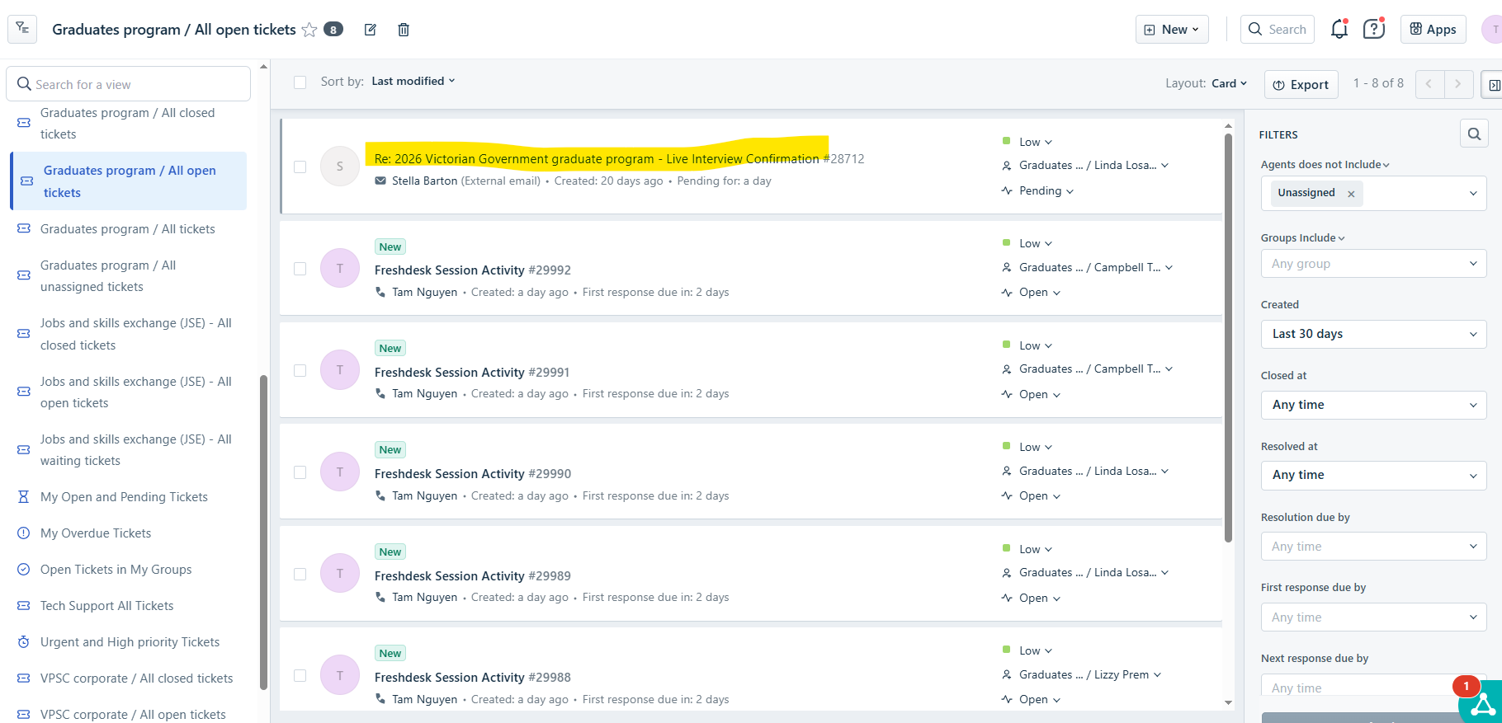Open Graduates program / All tickets view
This screenshot has width=1502, height=723.
click(x=128, y=229)
